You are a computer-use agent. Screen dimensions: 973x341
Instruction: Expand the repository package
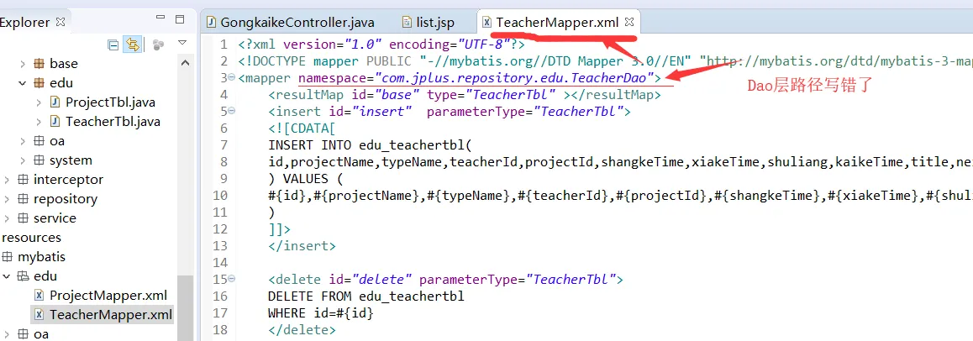click(6, 199)
